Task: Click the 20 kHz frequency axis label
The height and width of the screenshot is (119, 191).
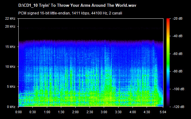Action: click(10, 26)
